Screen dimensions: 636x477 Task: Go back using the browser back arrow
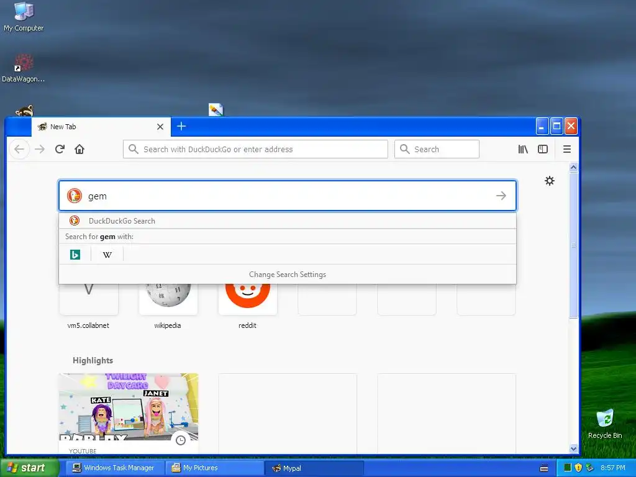(19, 149)
